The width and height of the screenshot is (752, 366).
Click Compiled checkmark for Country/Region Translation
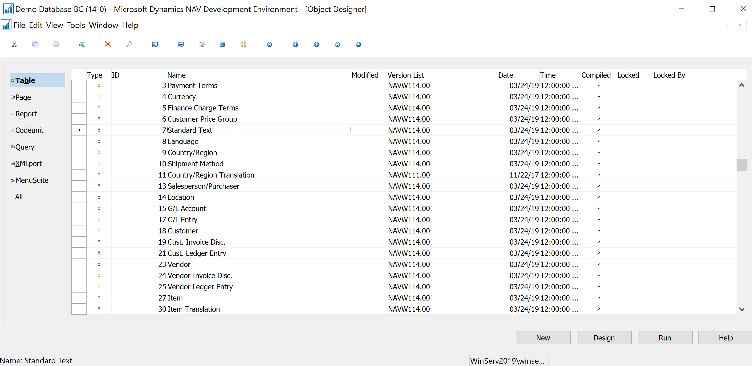click(x=599, y=175)
